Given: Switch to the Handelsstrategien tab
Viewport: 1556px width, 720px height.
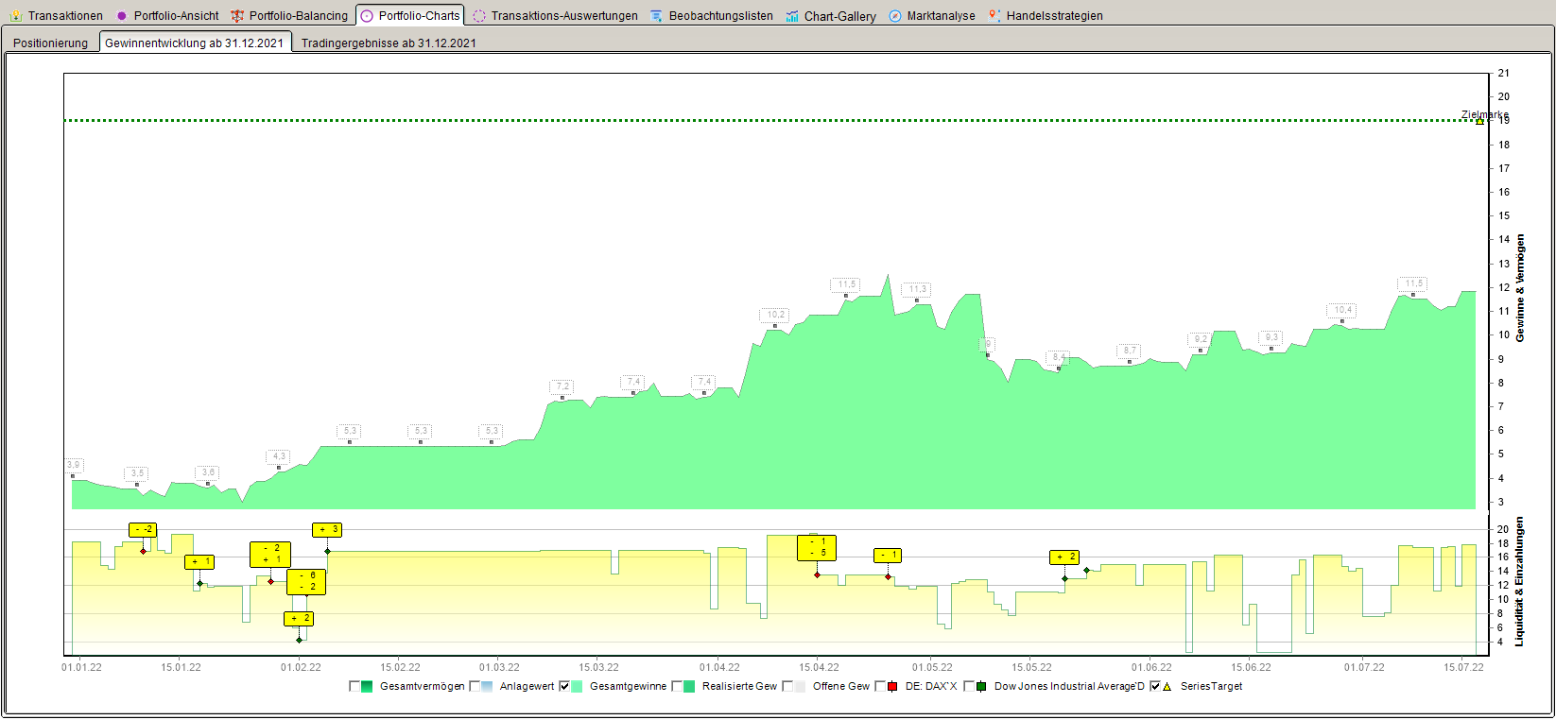Looking at the screenshot, I should [1046, 16].
